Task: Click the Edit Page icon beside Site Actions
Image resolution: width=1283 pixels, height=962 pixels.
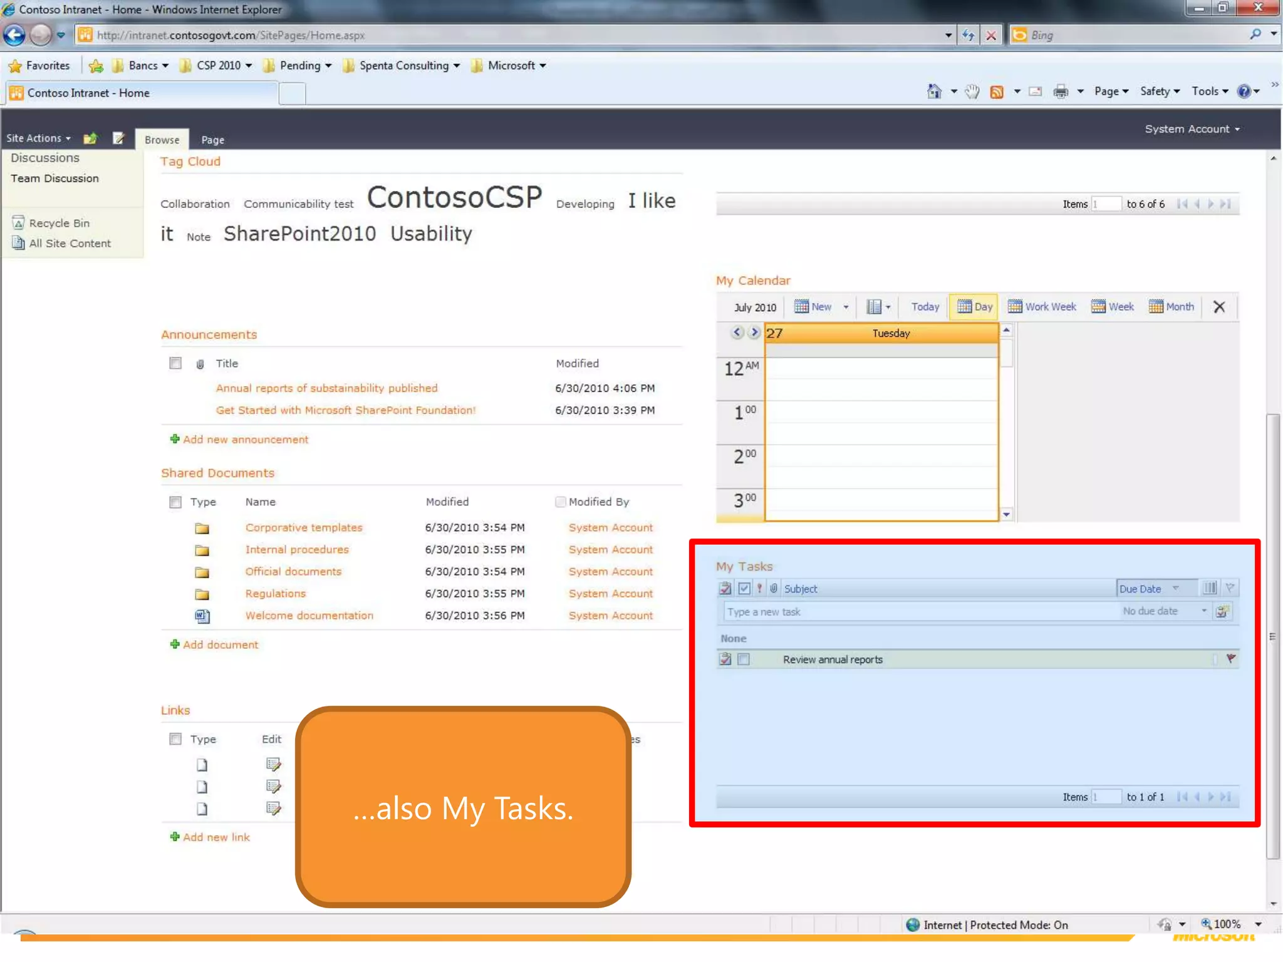Action: [118, 138]
